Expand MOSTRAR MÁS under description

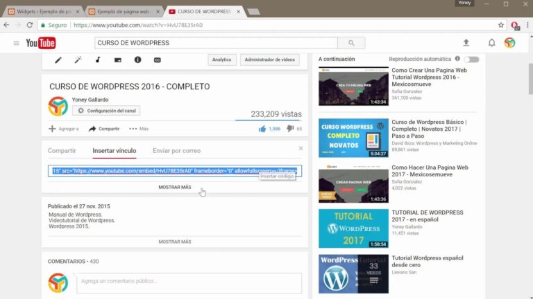(175, 242)
